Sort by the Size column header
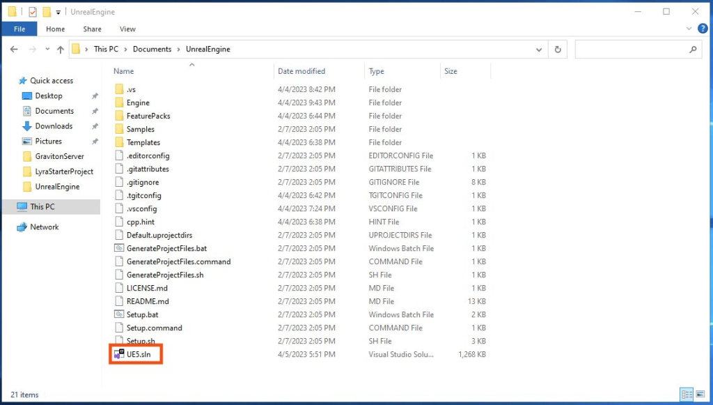Screen dimensions: 713x405 [450, 71]
